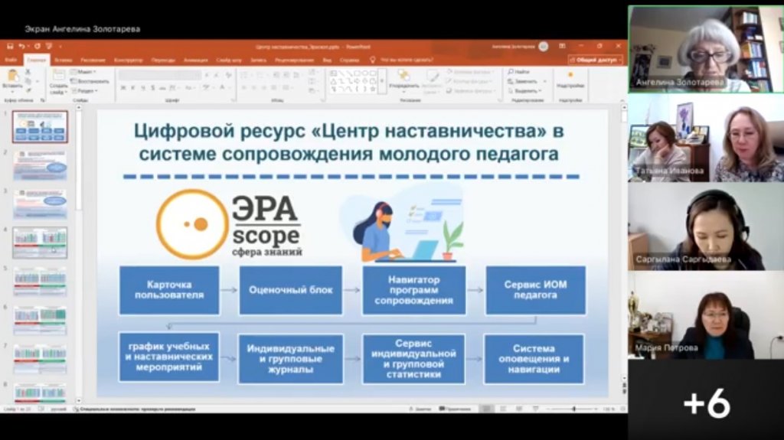The width and height of the screenshot is (784, 440).
Task: Open the File (Файл) tab
Action: pyautogui.click(x=11, y=60)
